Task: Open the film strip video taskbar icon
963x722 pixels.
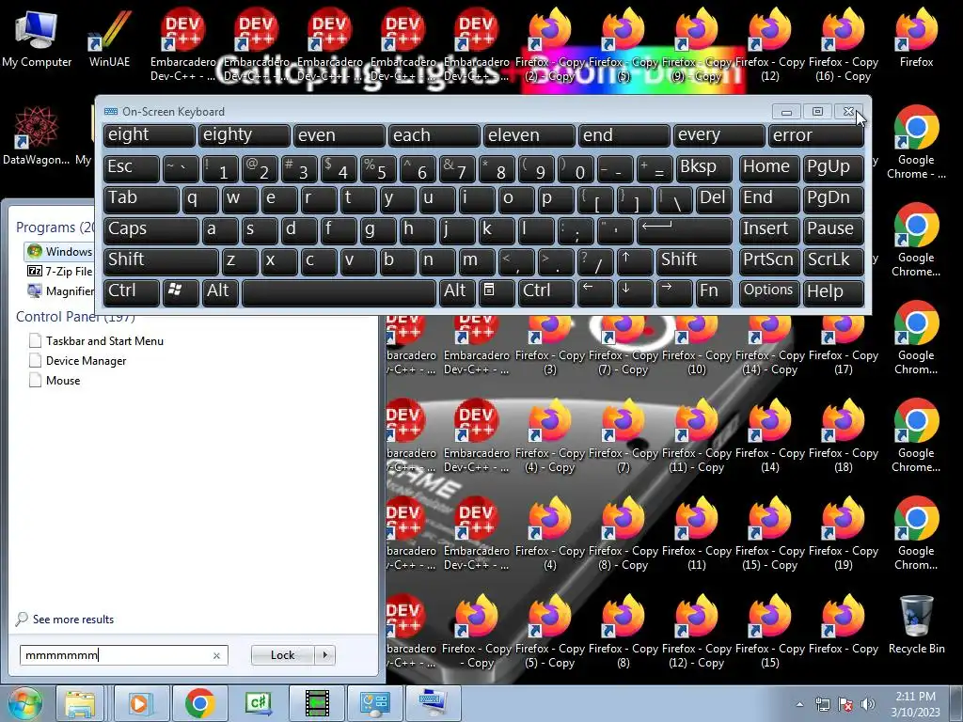Action: click(317, 703)
